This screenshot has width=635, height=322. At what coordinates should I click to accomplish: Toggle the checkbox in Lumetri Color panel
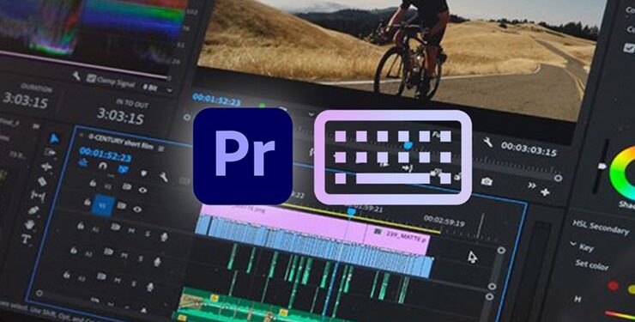pos(629,48)
